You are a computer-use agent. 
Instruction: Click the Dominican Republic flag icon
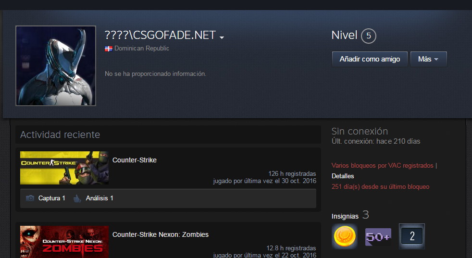click(x=109, y=49)
